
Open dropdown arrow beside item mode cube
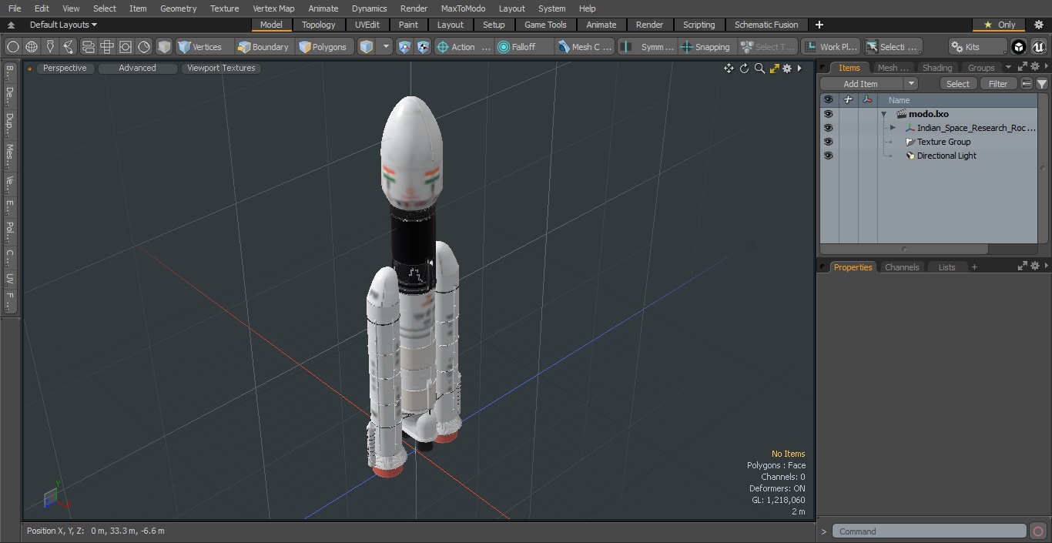(x=386, y=47)
